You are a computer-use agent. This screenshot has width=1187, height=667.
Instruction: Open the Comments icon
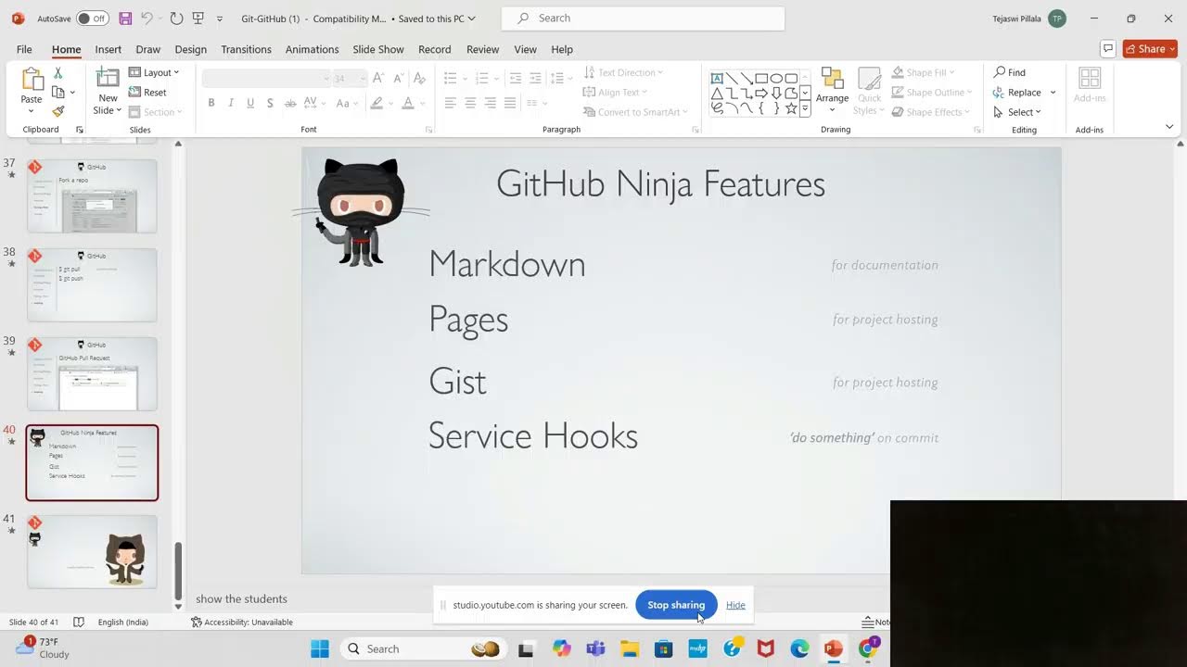[x=1107, y=49]
